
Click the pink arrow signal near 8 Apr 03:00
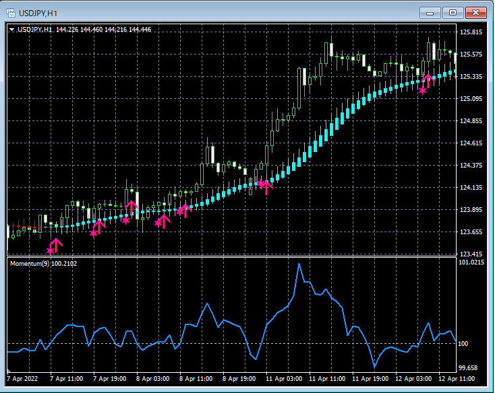tap(164, 221)
